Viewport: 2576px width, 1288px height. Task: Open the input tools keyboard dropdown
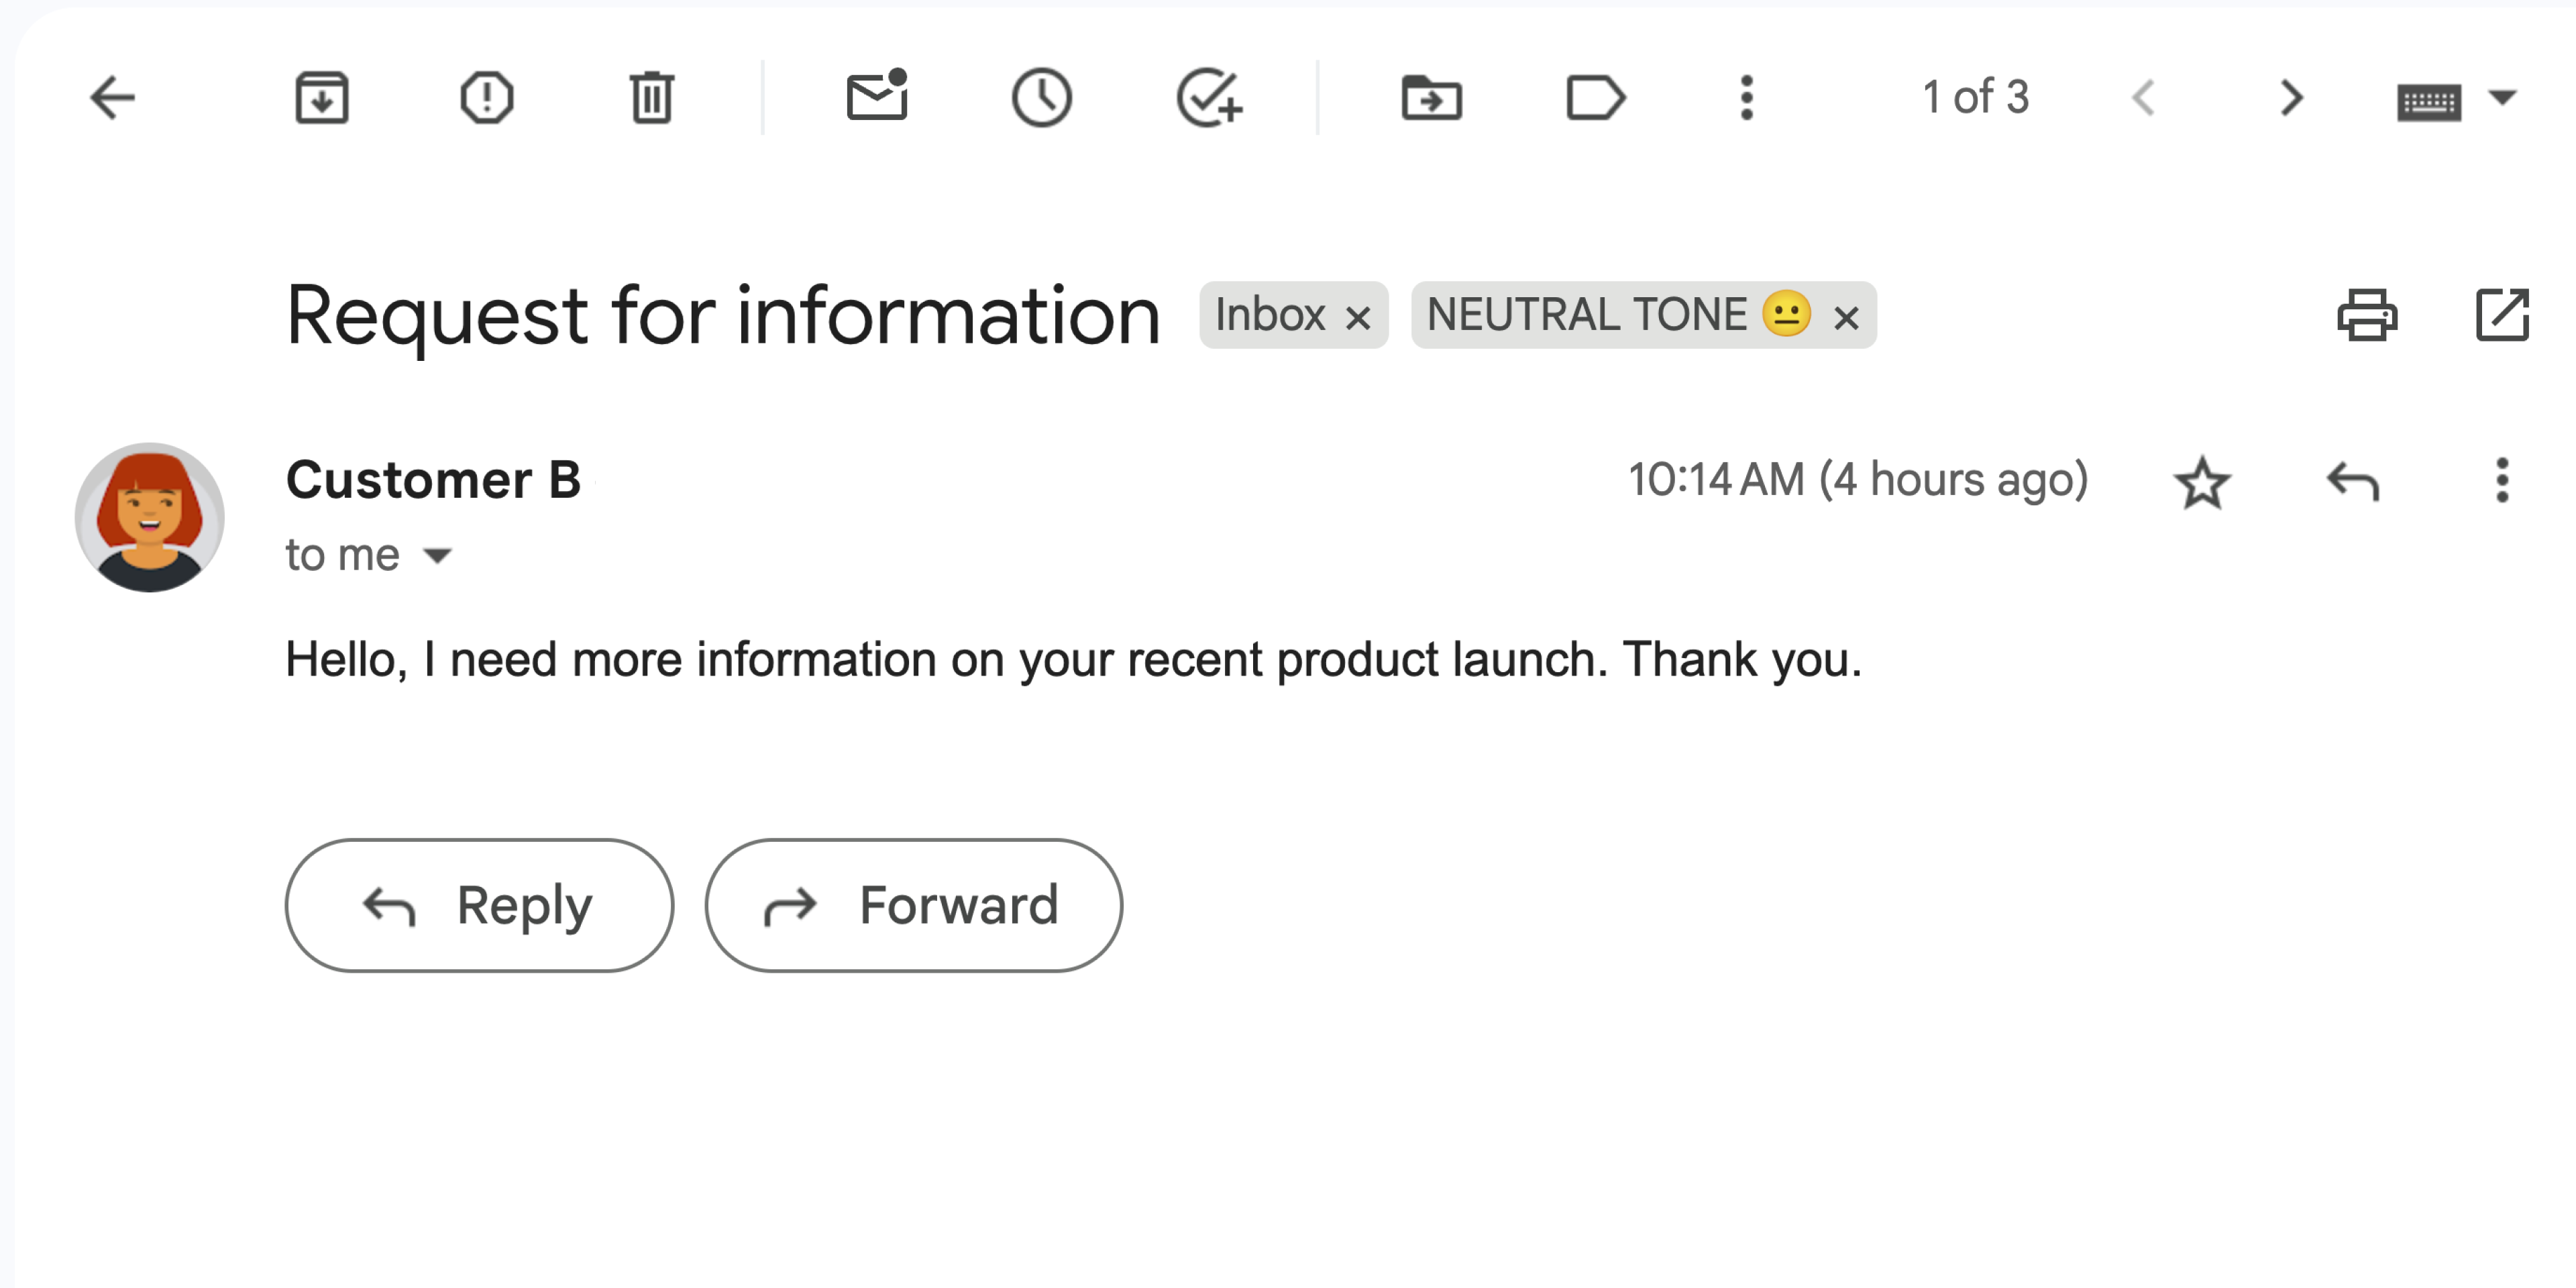pyautogui.click(x=2459, y=97)
